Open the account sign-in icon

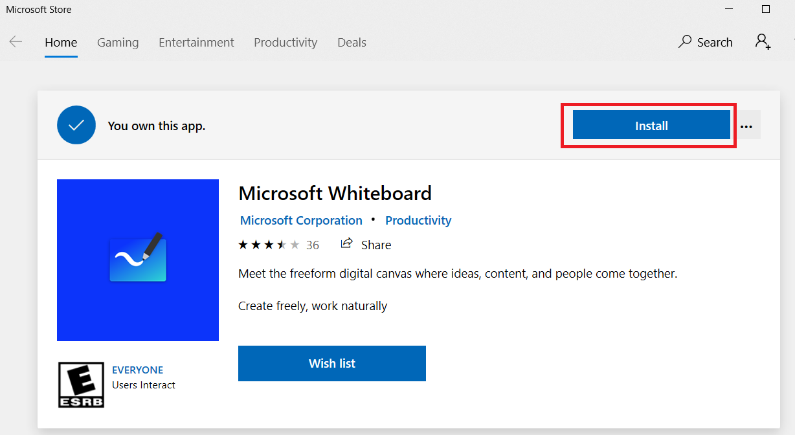[x=763, y=42]
